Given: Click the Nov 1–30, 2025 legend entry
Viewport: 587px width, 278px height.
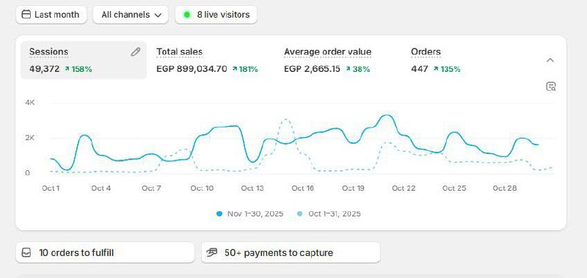Looking at the screenshot, I should click(249, 214).
